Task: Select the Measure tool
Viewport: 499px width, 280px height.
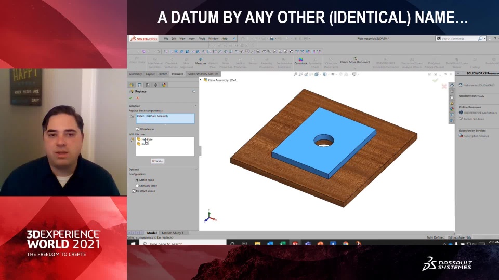Action: [x=200, y=61]
